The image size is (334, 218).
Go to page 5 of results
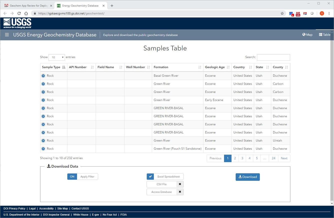click(257, 158)
